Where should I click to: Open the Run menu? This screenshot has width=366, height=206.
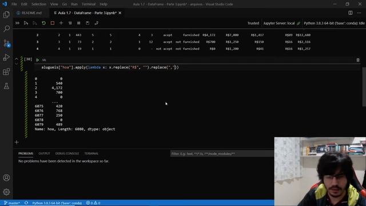[74, 4]
